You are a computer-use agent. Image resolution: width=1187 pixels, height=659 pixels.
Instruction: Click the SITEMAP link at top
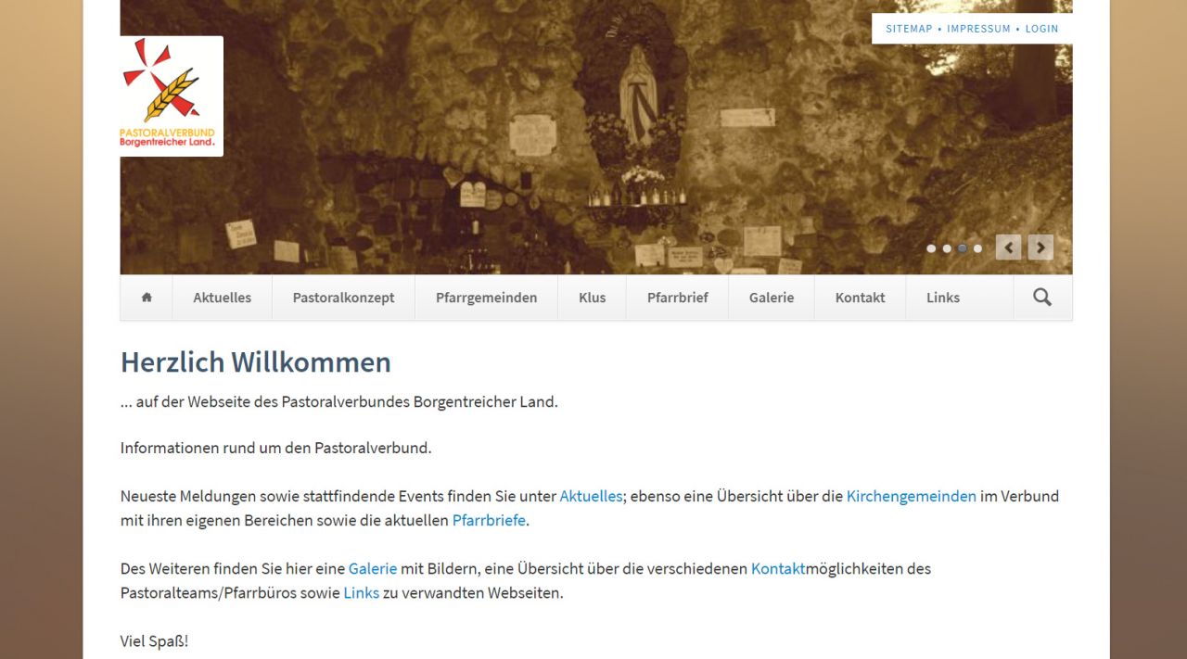[x=909, y=29]
